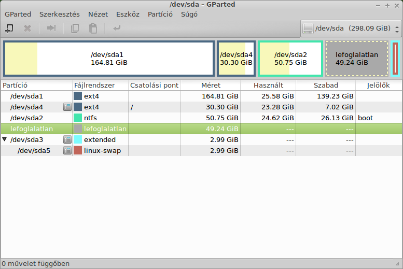
Task: Click the Undo last operation icon
Action: [117, 28]
